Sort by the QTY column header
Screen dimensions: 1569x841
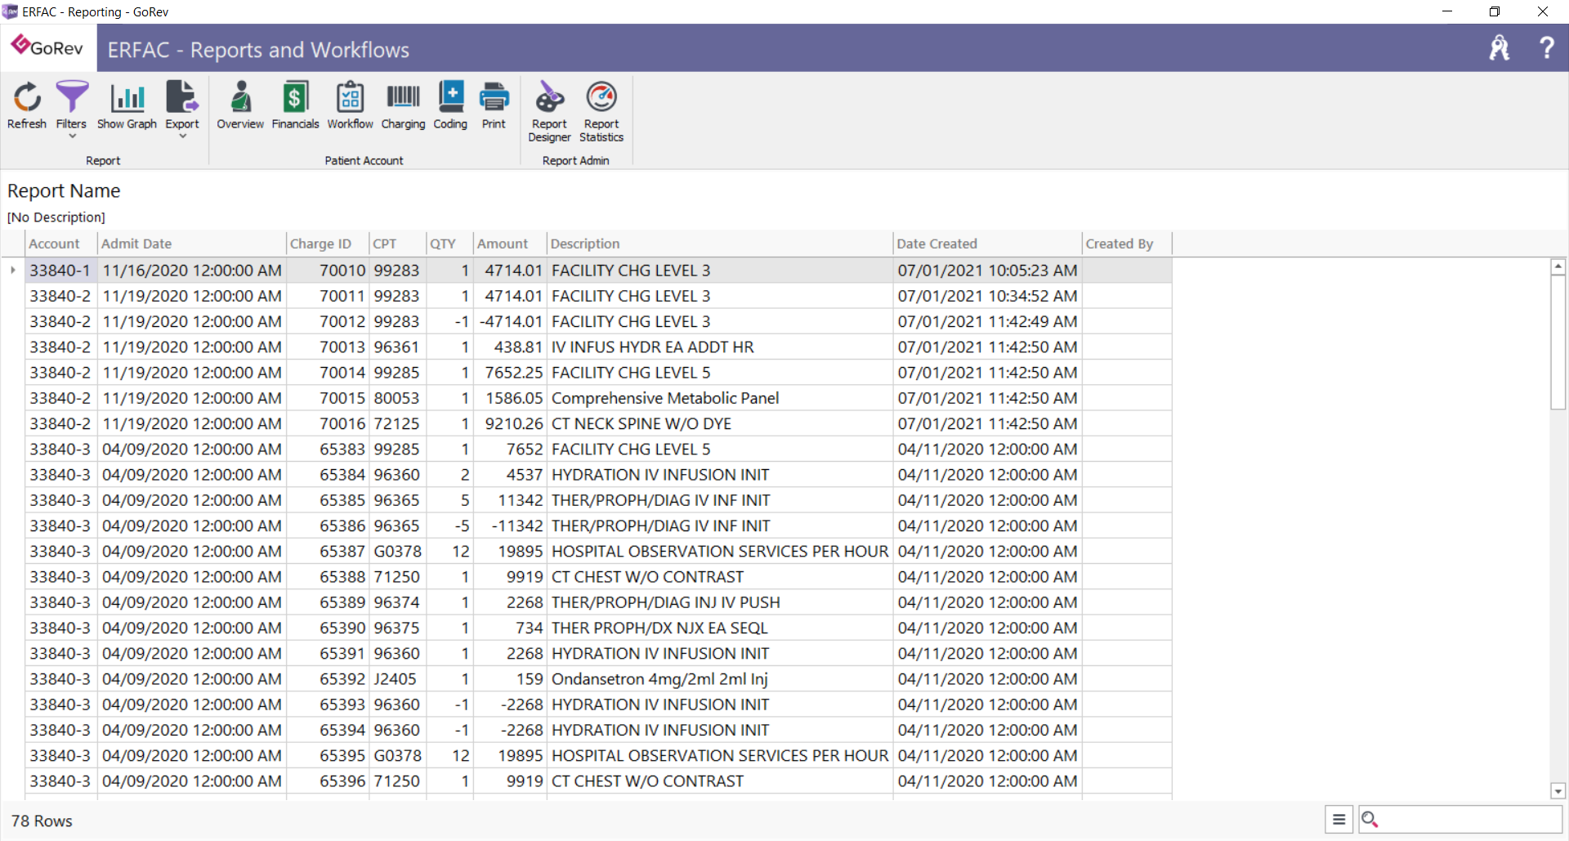coord(449,244)
